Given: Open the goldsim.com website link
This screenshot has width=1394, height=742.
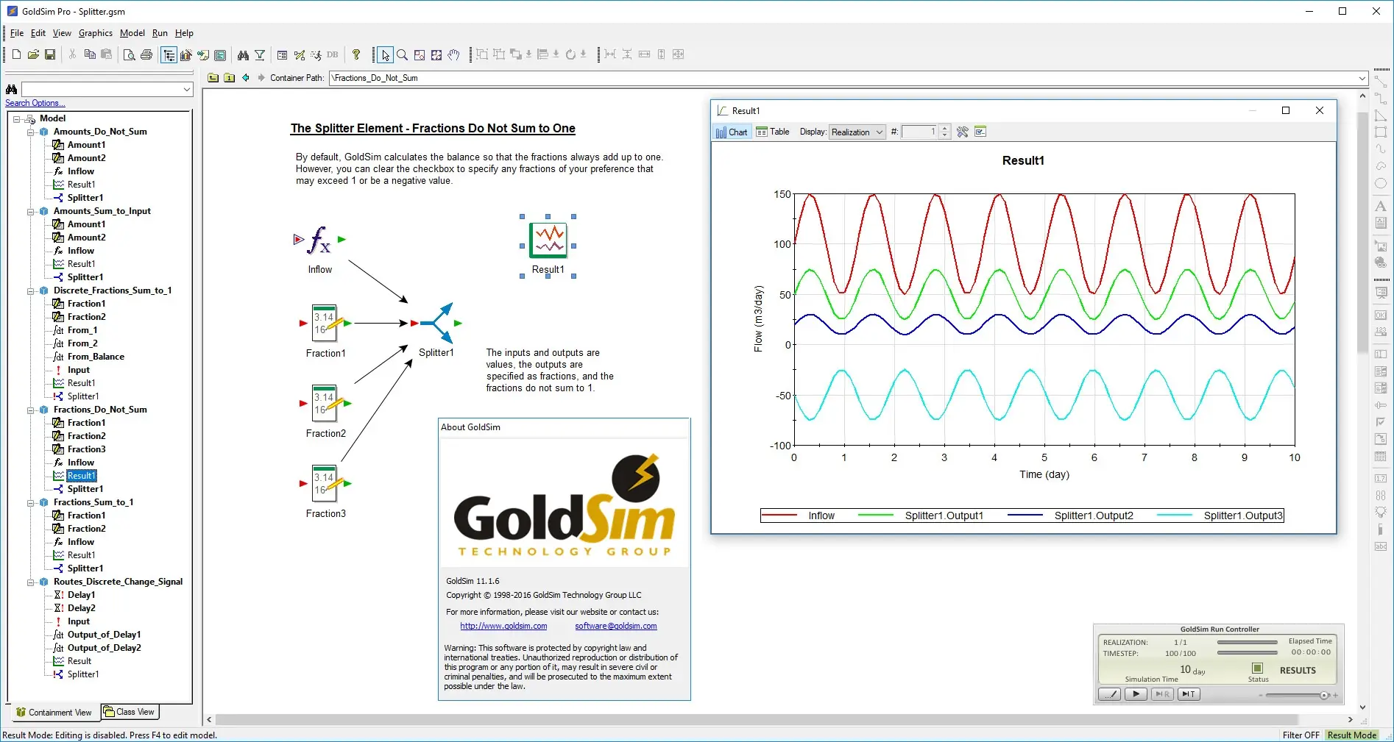Looking at the screenshot, I should click(503, 627).
